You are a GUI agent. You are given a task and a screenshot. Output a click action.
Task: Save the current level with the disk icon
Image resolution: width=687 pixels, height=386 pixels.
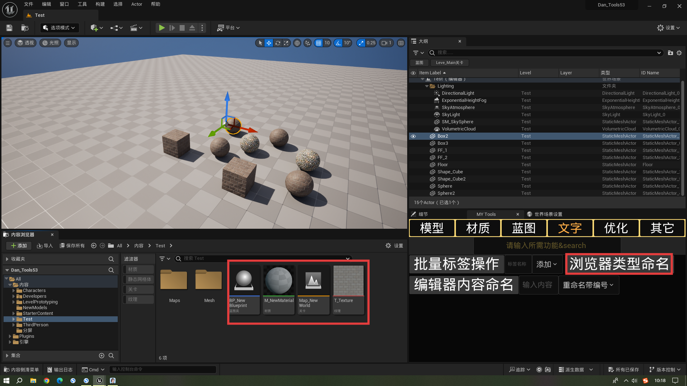pyautogui.click(x=9, y=28)
